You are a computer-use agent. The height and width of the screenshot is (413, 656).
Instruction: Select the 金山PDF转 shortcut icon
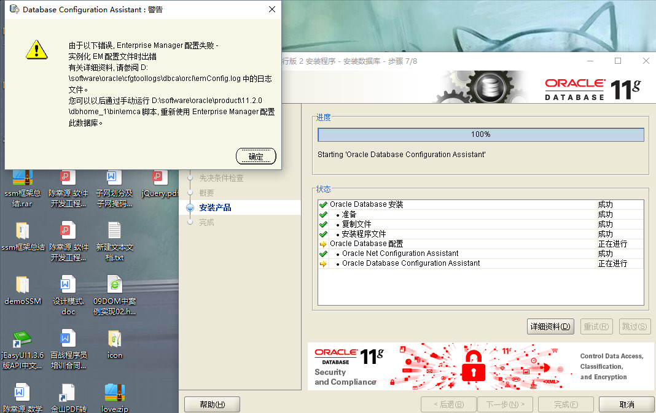[x=67, y=392]
